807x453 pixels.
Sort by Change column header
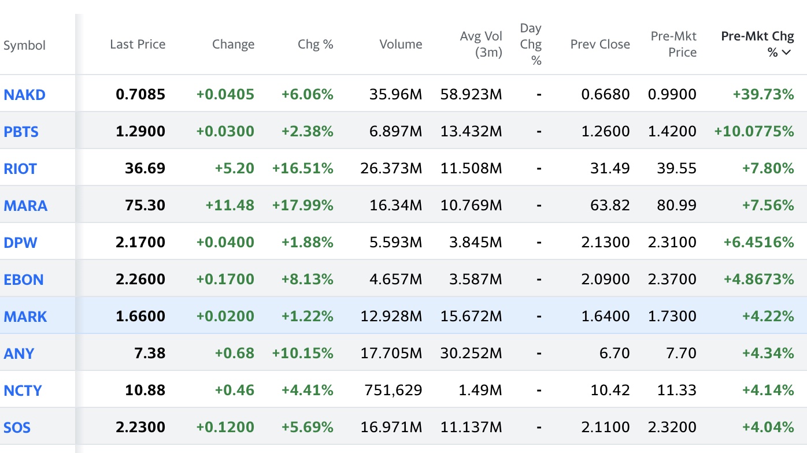pyautogui.click(x=233, y=44)
